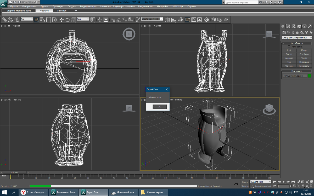Screen dimensions: 314x196
Task: Click the Mirror tool icon
Action: 167,20
